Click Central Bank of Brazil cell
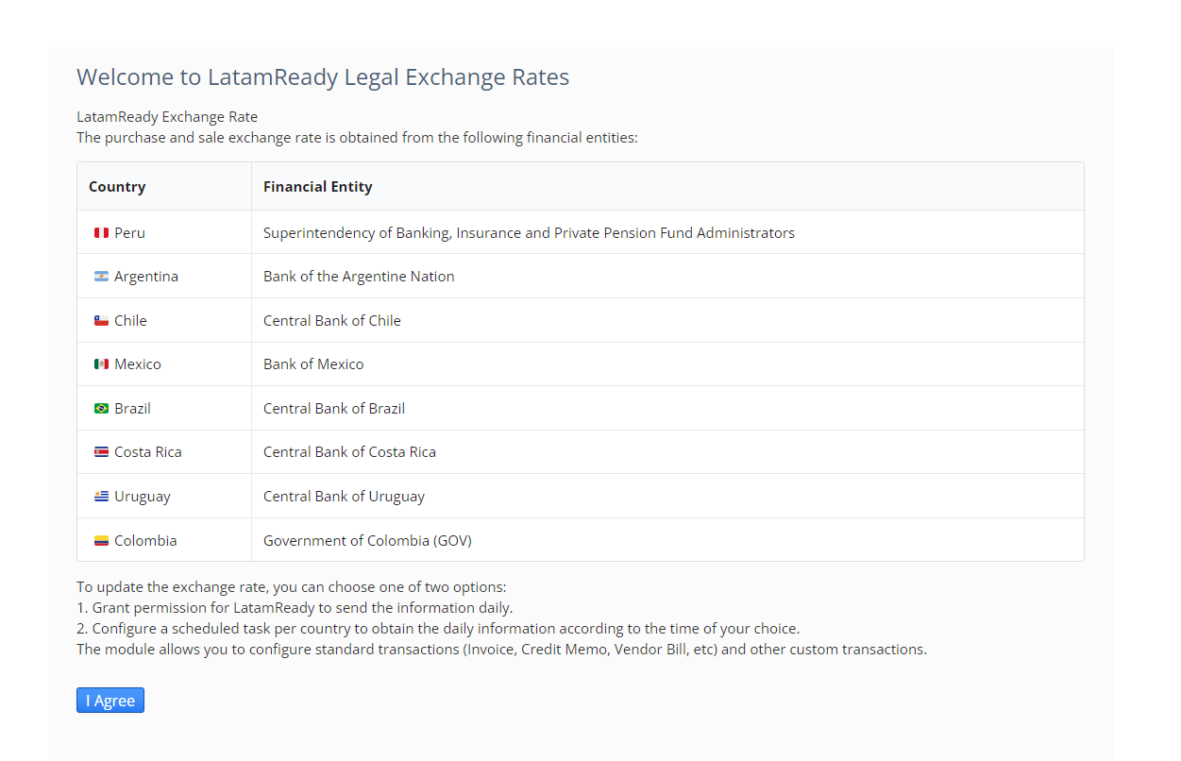This screenshot has height=761, width=1181. pyautogui.click(x=667, y=408)
